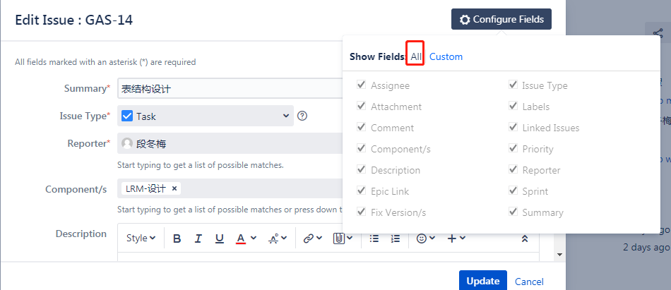The width and height of the screenshot is (671, 290).
Task: Expand the Style dropdown in editor
Action: pos(141,238)
